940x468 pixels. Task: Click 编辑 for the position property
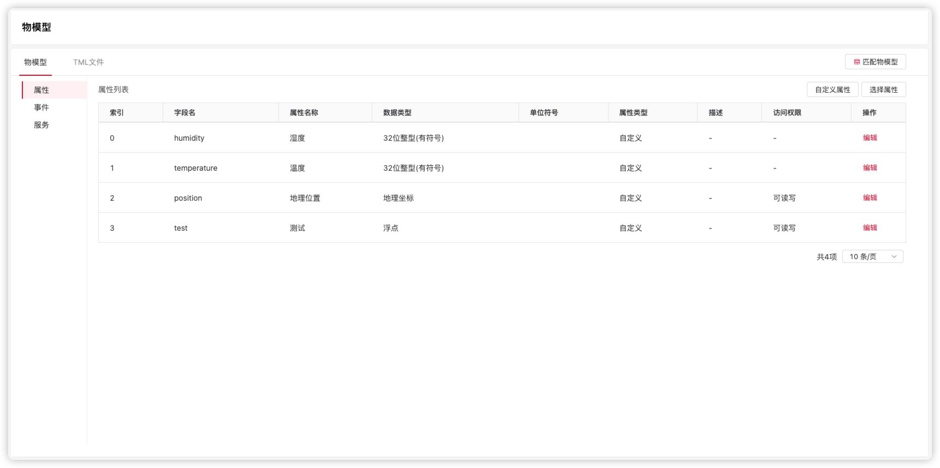point(870,198)
